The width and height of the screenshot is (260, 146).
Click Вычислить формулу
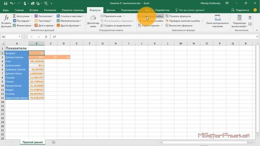click(x=179, y=26)
